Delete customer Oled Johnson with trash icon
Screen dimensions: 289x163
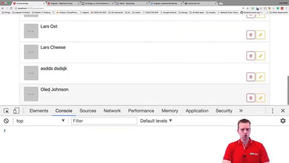click(251, 98)
